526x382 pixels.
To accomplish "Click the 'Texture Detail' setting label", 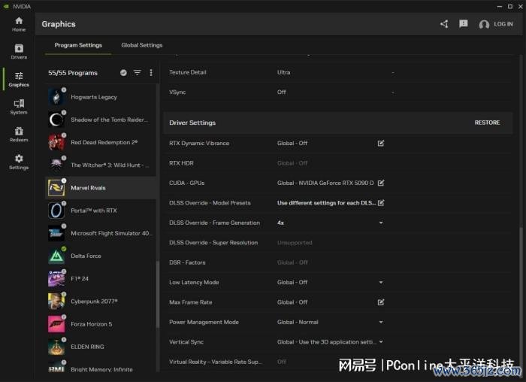I will pos(188,72).
